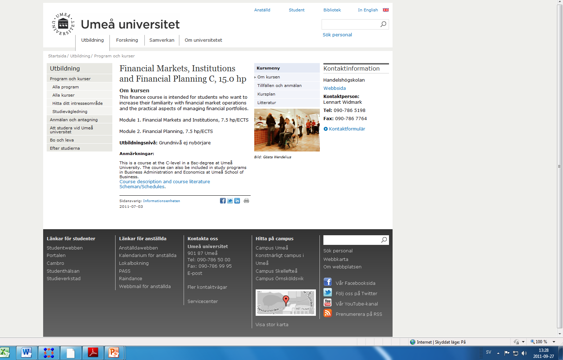Select Litteratur in Kursmeny

(287, 103)
